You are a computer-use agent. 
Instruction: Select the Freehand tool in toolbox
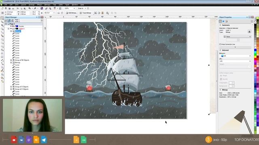click(2, 32)
